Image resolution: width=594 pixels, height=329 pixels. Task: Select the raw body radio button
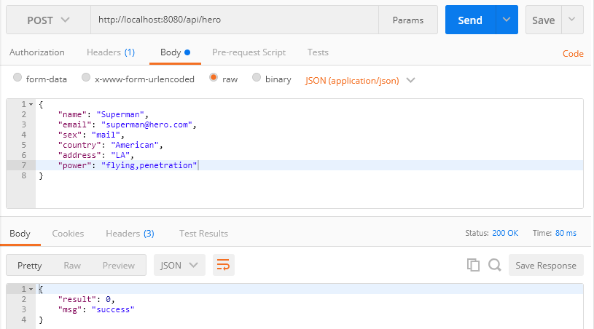point(214,78)
